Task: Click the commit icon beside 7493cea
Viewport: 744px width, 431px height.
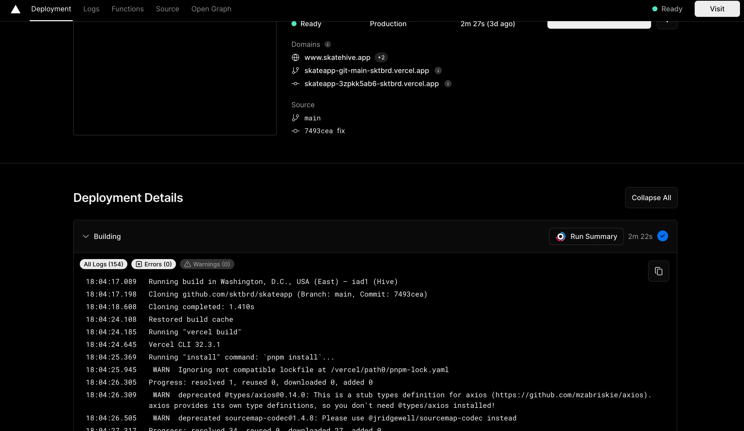Action: tap(295, 131)
